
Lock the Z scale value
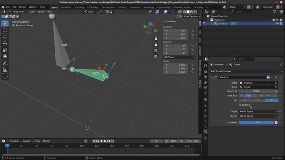[x=192, y=72]
